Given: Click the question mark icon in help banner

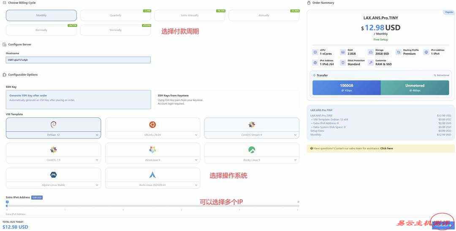Looking at the screenshot, I should click(312, 148).
